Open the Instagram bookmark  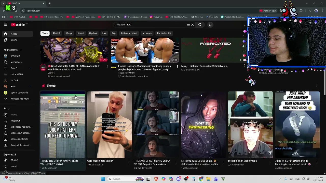156,17
